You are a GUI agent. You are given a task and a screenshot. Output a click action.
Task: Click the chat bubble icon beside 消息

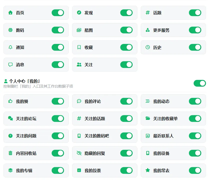(x=10, y=65)
